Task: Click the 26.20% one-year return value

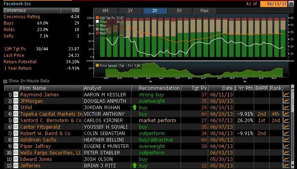Action: click(x=245, y=120)
